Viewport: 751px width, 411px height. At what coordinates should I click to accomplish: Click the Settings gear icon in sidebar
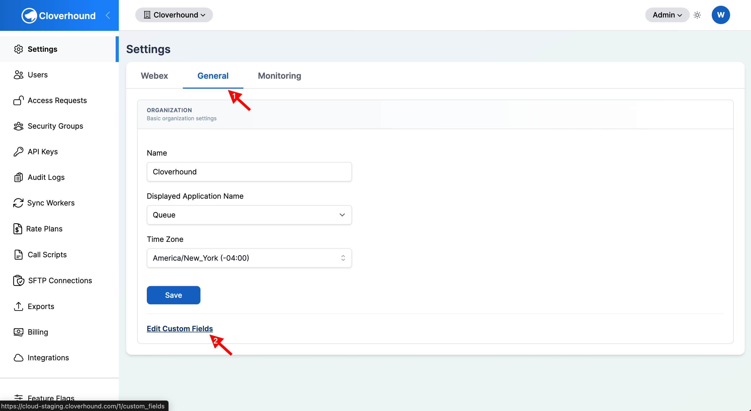point(18,49)
